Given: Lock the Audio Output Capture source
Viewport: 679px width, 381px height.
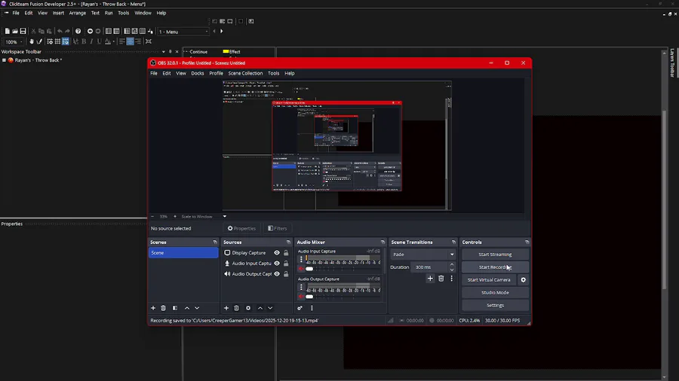Looking at the screenshot, I should [286, 274].
